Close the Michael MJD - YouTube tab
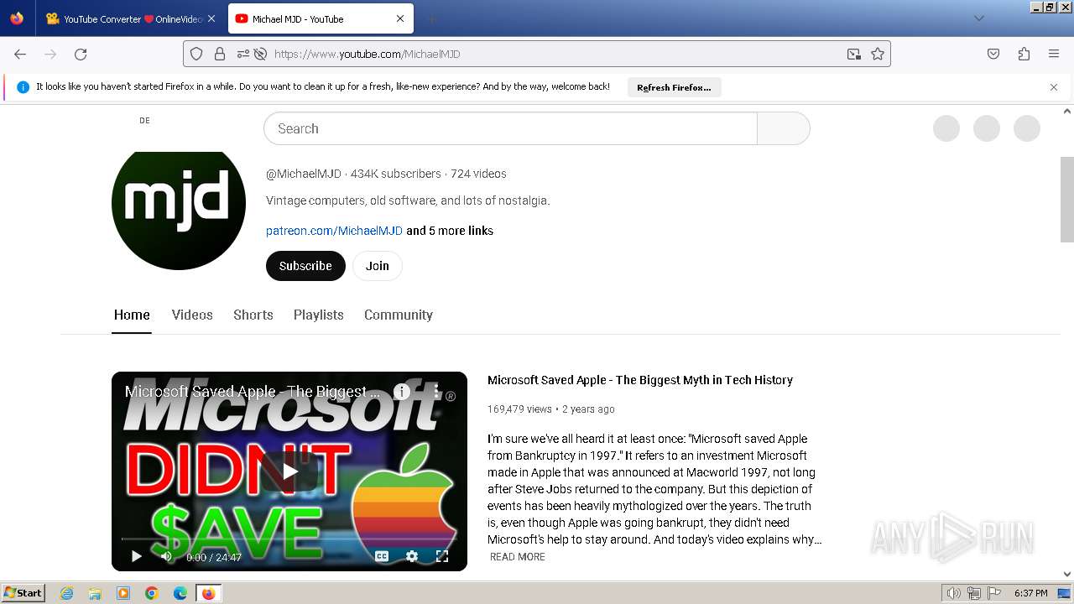 pyautogui.click(x=400, y=18)
